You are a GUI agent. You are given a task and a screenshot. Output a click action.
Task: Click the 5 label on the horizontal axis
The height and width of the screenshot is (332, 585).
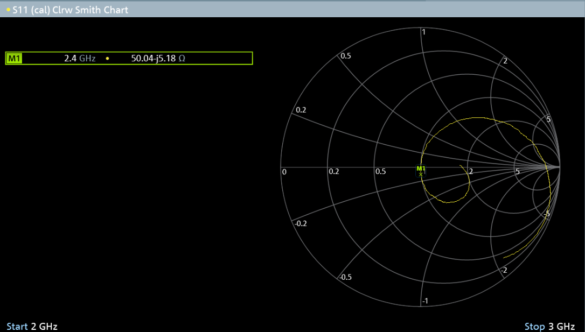(x=517, y=172)
